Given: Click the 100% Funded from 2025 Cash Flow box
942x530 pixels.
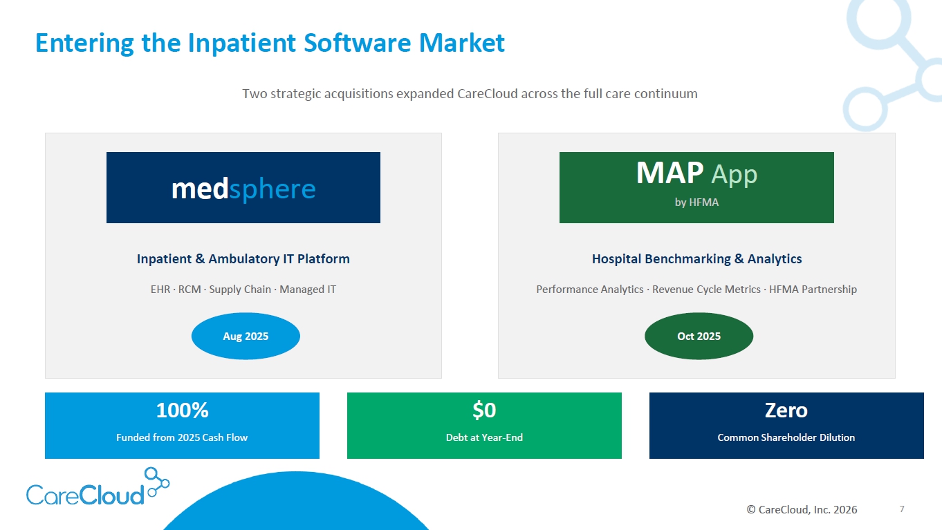Looking at the screenshot, I should click(x=182, y=425).
